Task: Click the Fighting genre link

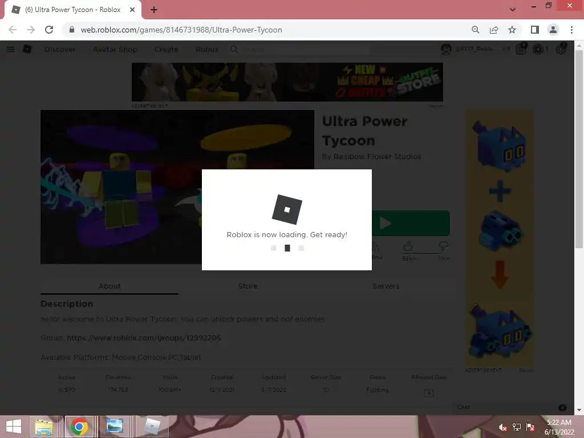Action: pyautogui.click(x=378, y=390)
